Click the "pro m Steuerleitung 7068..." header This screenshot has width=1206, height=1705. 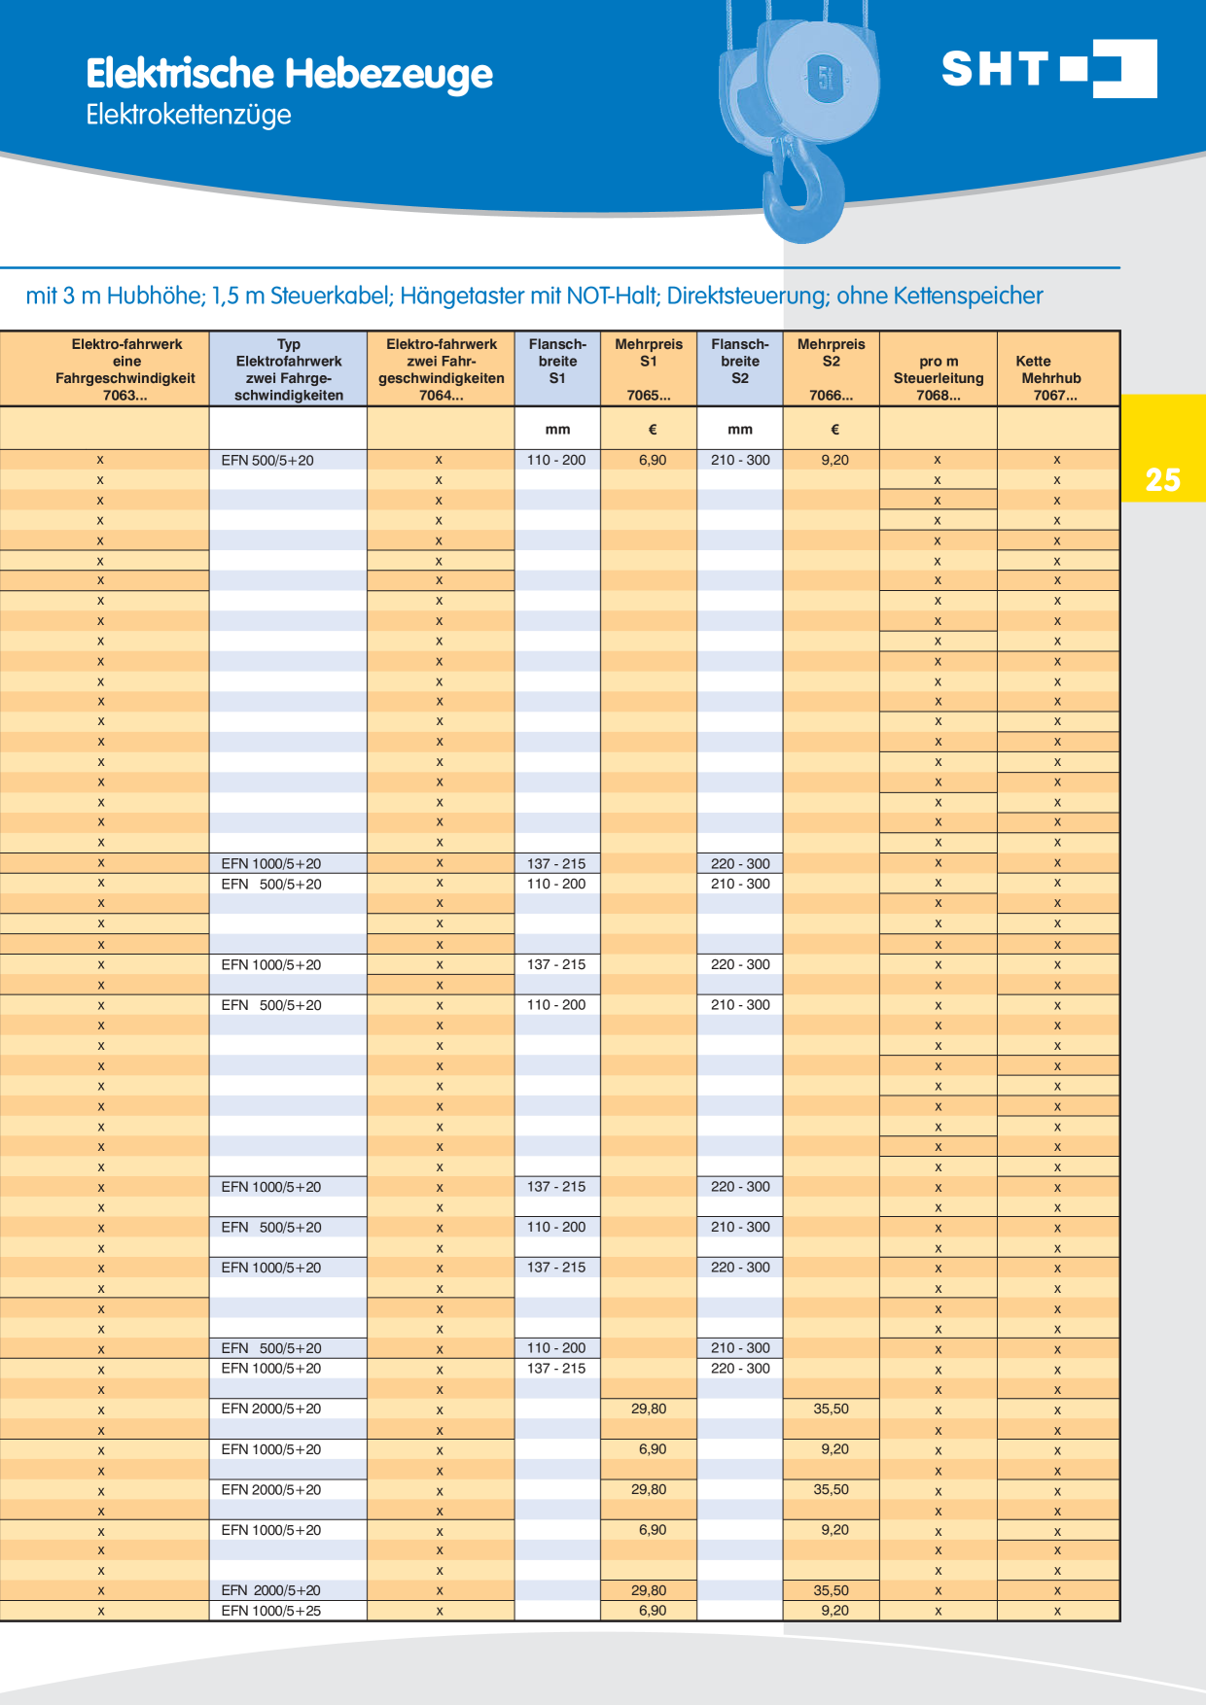939,369
